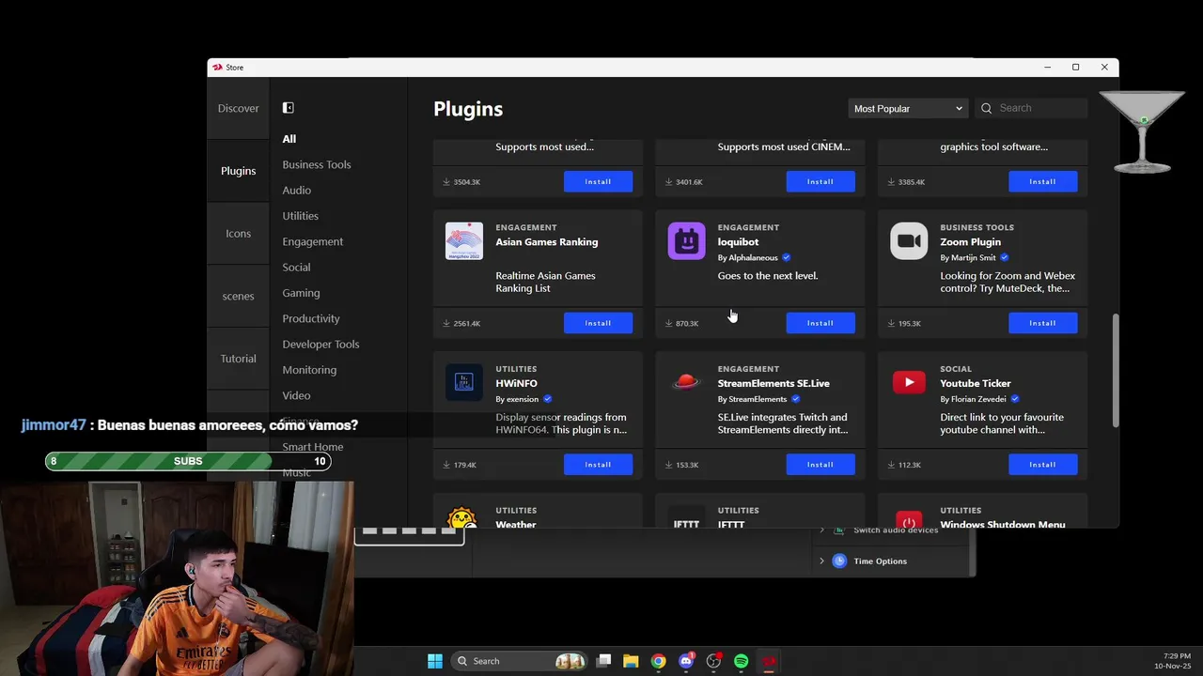1203x676 pixels.
Task: Expand the Switch audio devices entry
Action: click(x=821, y=530)
